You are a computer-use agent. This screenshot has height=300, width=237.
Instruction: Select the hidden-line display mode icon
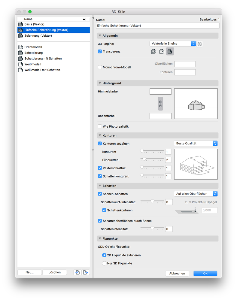tap(162, 51)
